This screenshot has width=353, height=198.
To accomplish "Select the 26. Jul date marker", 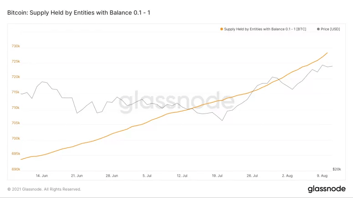I will tap(253, 175).
